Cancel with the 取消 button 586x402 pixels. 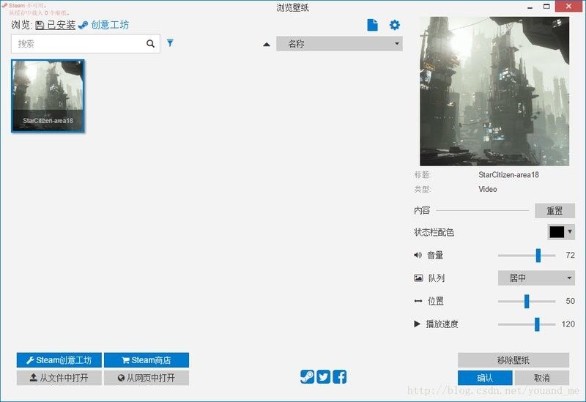[542, 378]
